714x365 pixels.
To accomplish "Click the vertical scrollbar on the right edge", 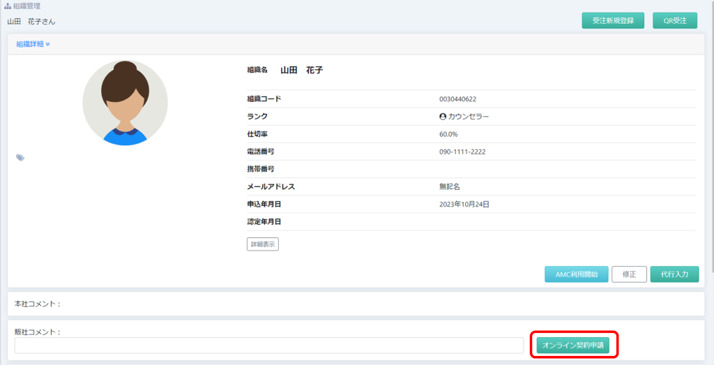I will coord(711,140).
